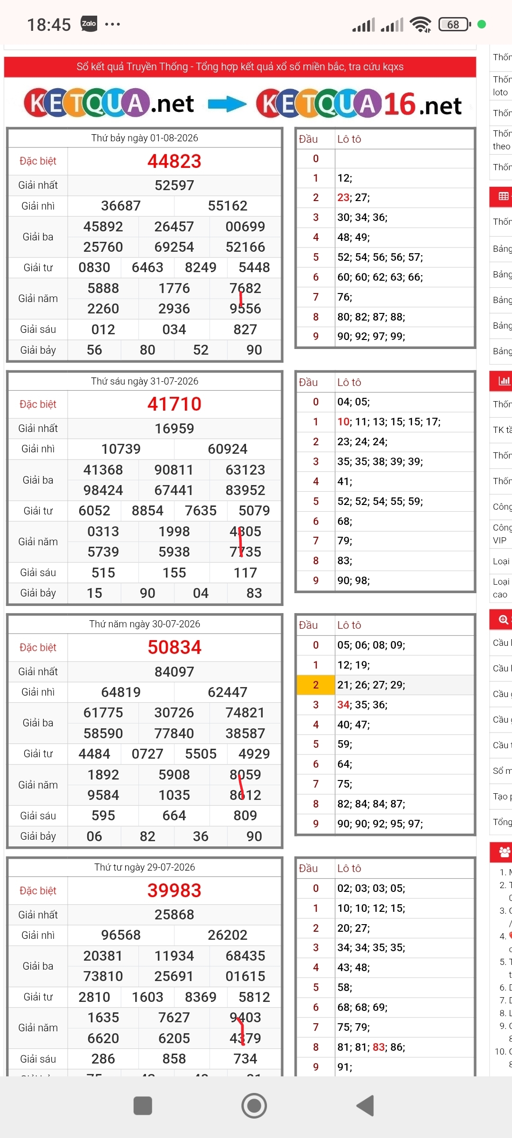Select Giải nhất number 25868
The height and width of the screenshot is (1138, 512).
click(x=174, y=915)
